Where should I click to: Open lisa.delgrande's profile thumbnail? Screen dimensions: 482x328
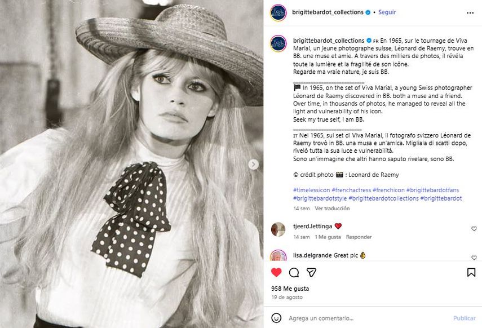pyautogui.click(x=277, y=256)
